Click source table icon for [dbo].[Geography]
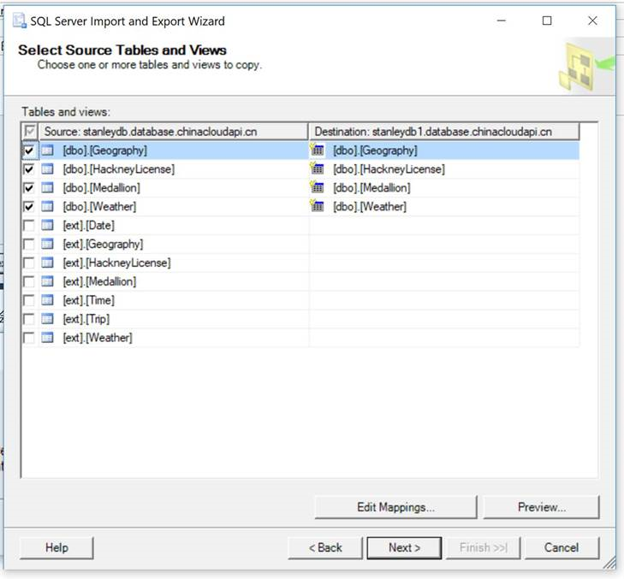The width and height of the screenshot is (624, 579). [x=48, y=151]
